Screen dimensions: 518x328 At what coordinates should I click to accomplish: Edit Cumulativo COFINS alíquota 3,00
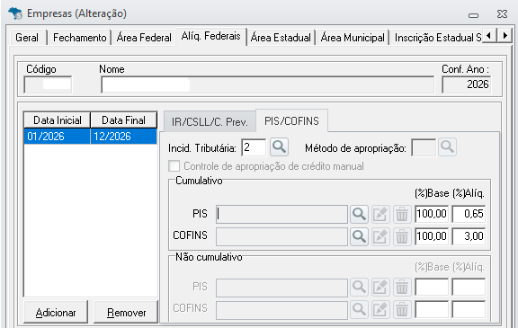point(469,236)
